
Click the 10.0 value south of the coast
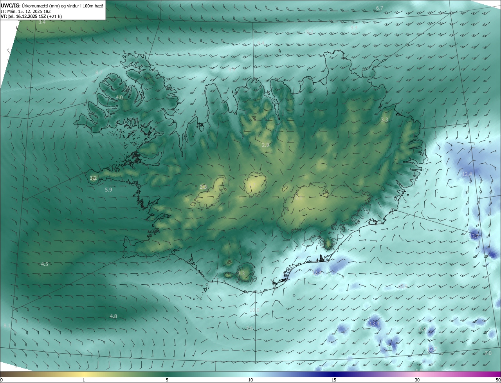coord(254,310)
